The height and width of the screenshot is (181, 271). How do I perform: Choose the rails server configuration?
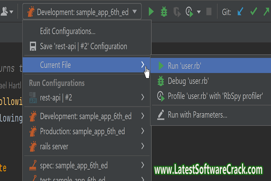pos(54,146)
